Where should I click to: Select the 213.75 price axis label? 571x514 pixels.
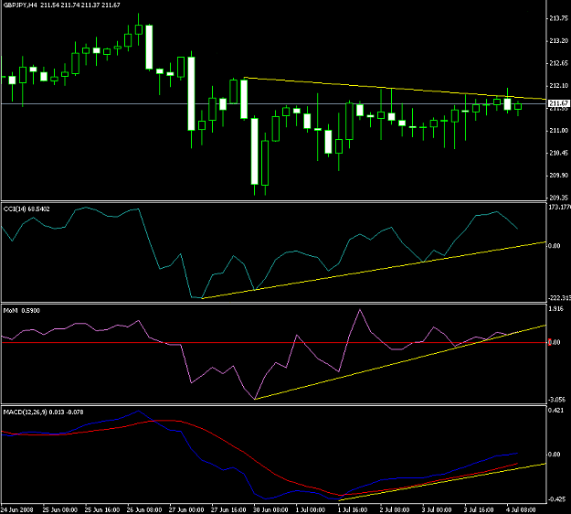pos(558,18)
